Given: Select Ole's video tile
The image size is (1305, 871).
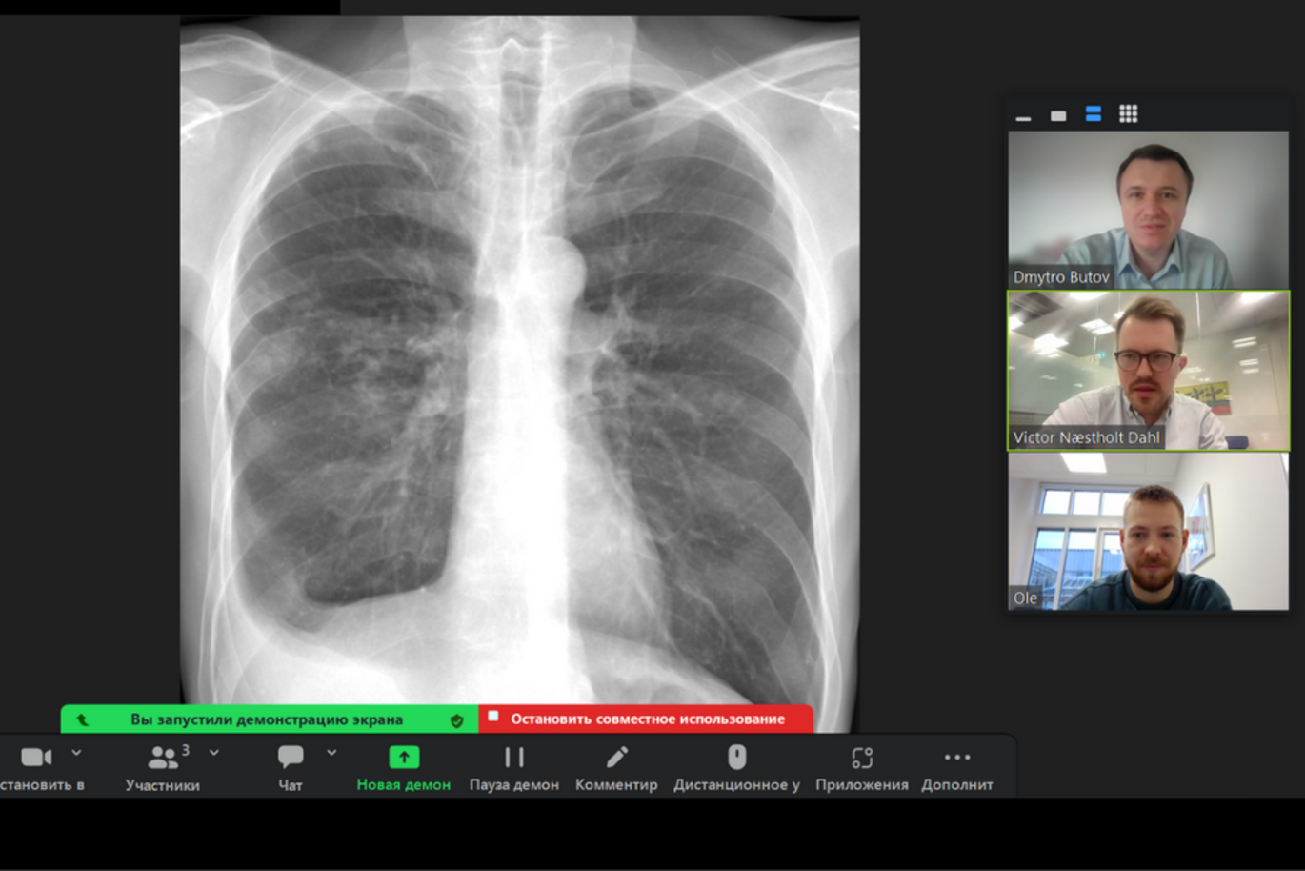Looking at the screenshot, I should tap(1149, 532).
